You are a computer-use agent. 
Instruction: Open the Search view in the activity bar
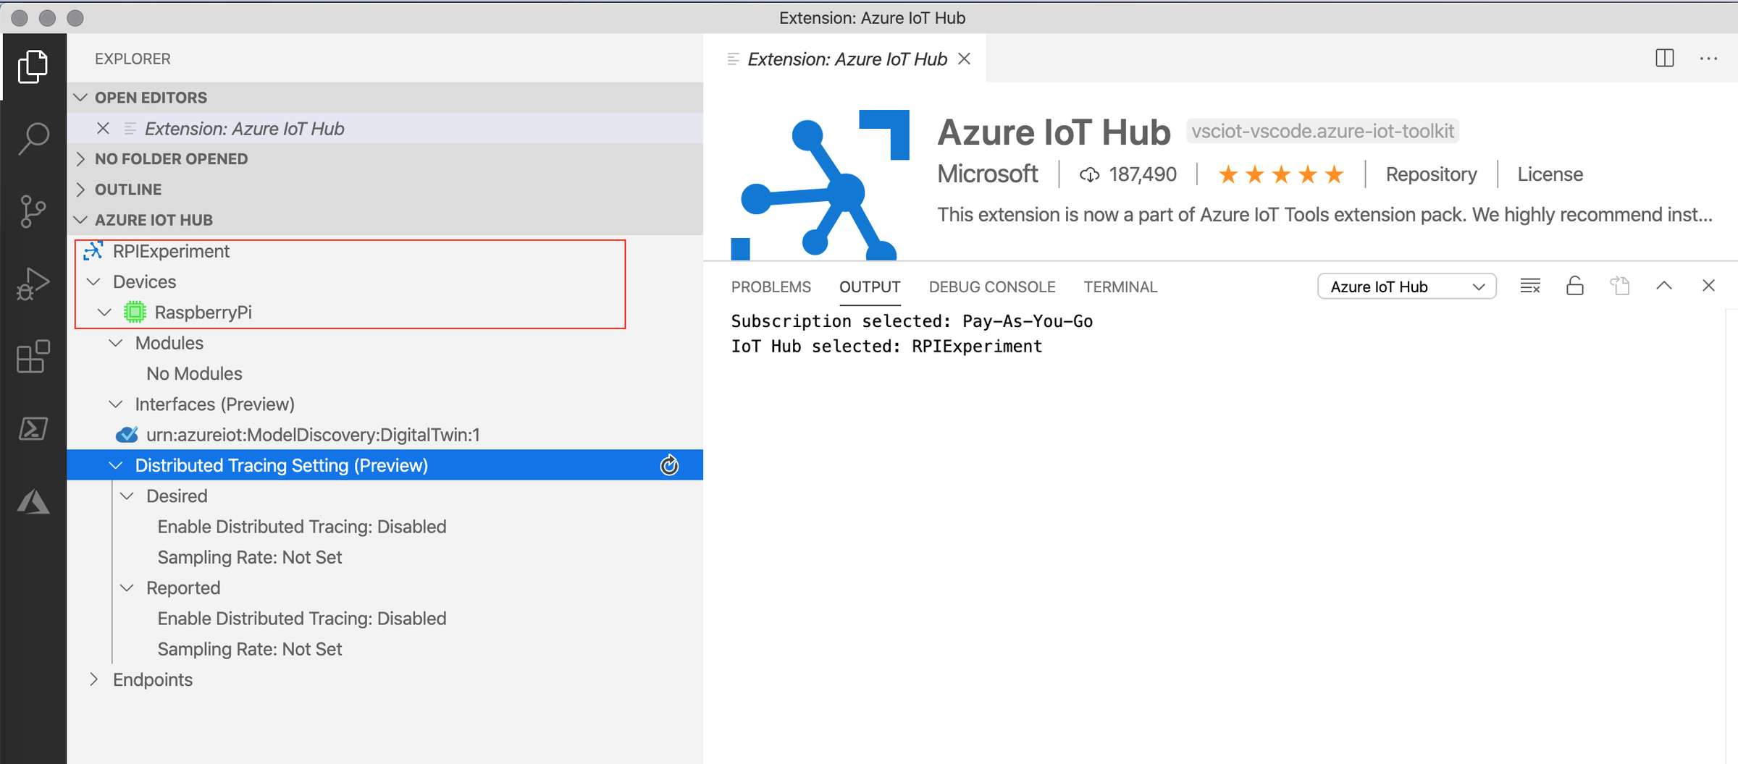(33, 139)
